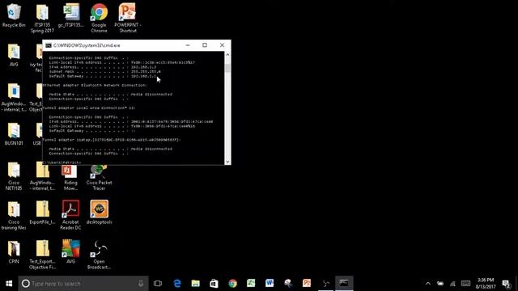518x291 pixels.
Task: Open the Recycle Bin desktop icon
Action: 14,15
